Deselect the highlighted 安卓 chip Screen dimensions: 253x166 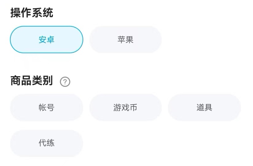pyautogui.click(x=47, y=40)
